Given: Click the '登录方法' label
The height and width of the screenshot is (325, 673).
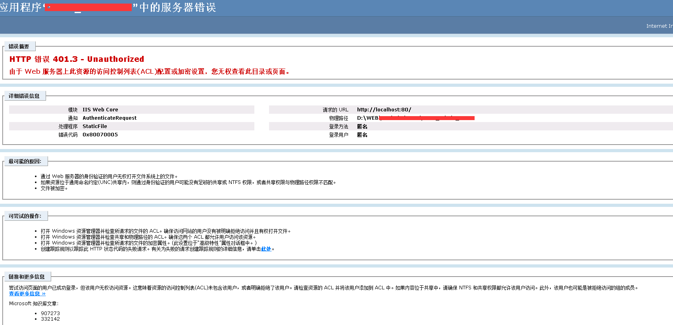Looking at the screenshot, I should (x=338, y=126).
